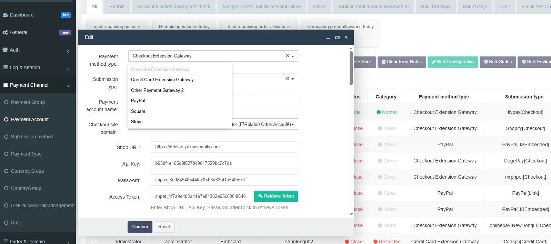Click the Payment Channel list icon
Screen dimensions: 551x244
coord(5,85)
